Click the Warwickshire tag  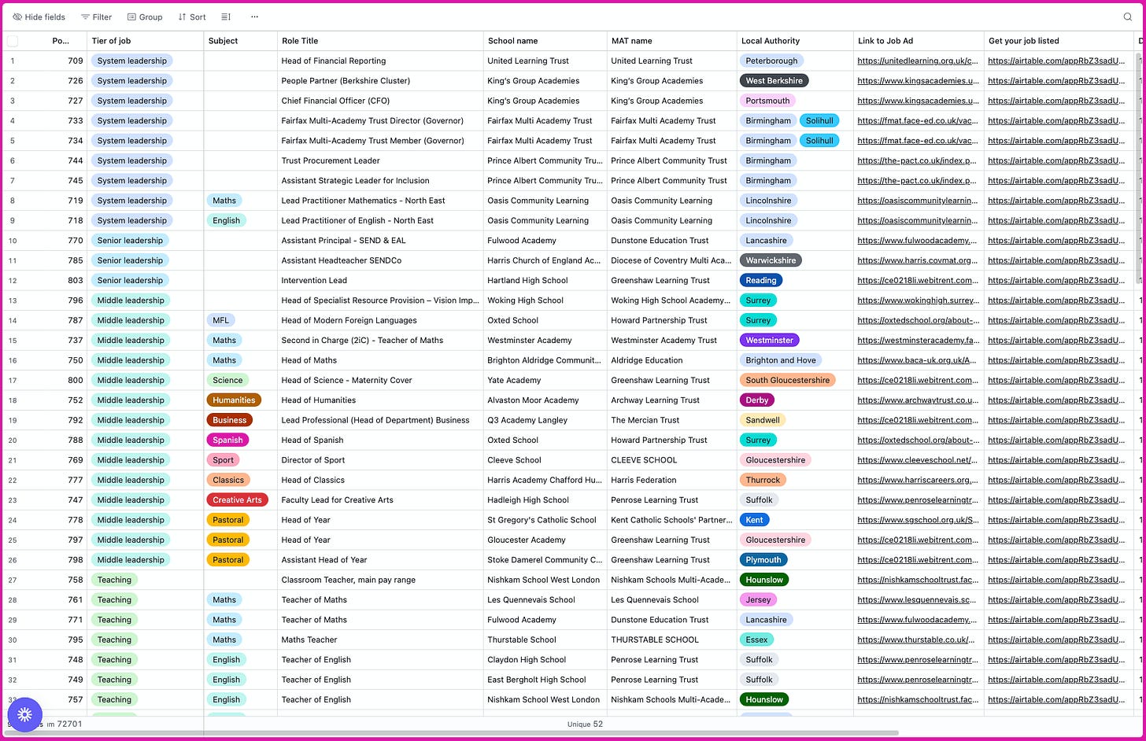coord(771,260)
